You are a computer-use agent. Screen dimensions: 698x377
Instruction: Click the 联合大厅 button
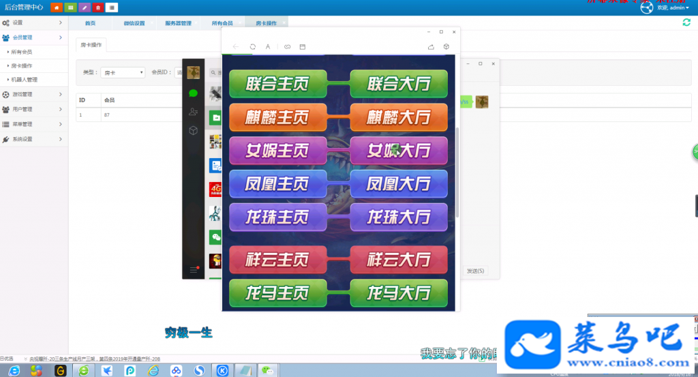pyautogui.click(x=399, y=84)
